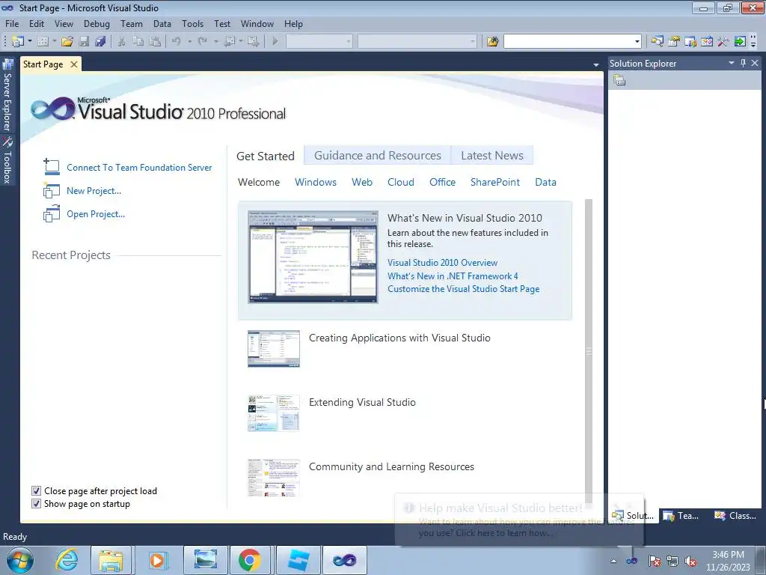Expand the Server Explorer side tab
This screenshot has height=575, width=766.
pyautogui.click(x=7, y=95)
